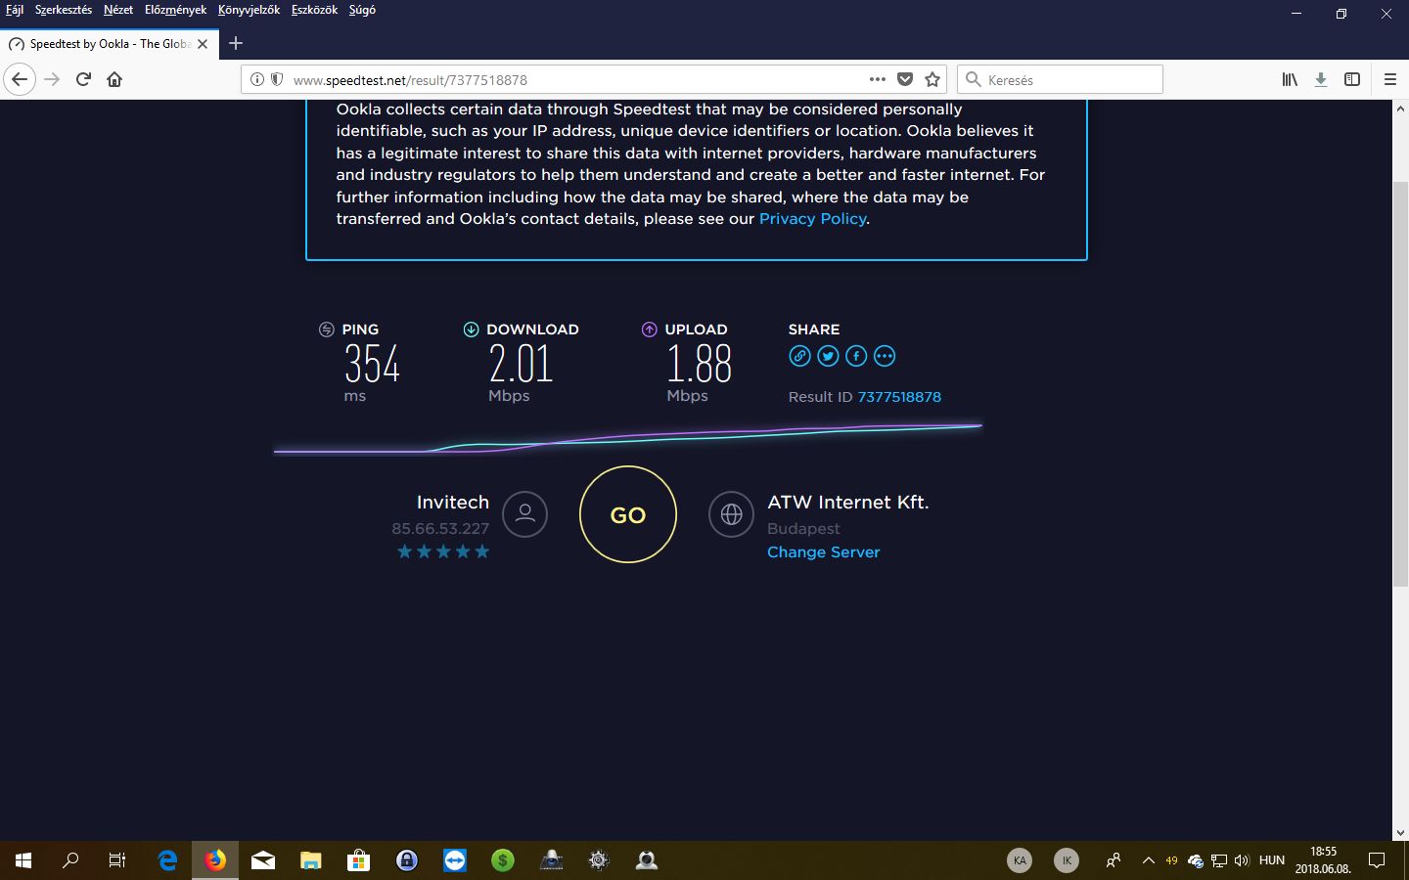Open more share options ellipsis icon
1409x880 pixels.
click(x=885, y=356)
